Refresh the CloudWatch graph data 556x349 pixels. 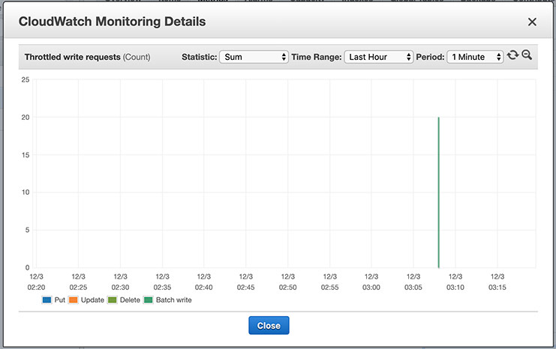point(512,55)
